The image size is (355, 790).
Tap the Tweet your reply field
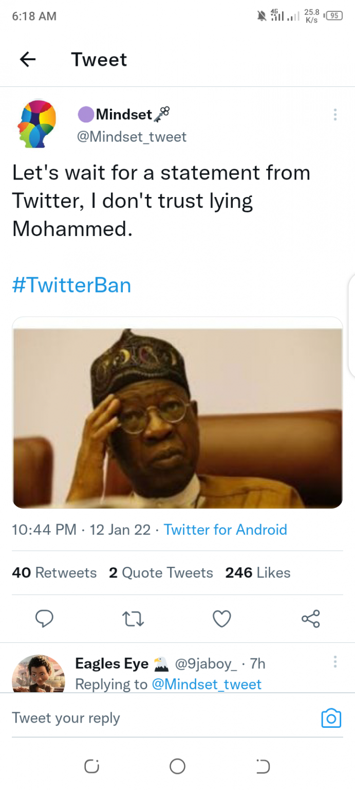[154, 718]
